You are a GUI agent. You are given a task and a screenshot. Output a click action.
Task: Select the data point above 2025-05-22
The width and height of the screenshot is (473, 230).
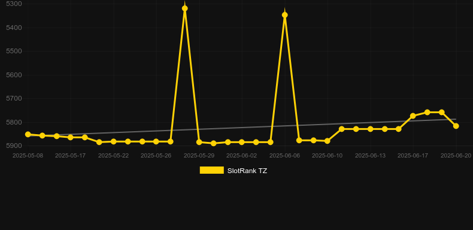(x=114, y=141)
